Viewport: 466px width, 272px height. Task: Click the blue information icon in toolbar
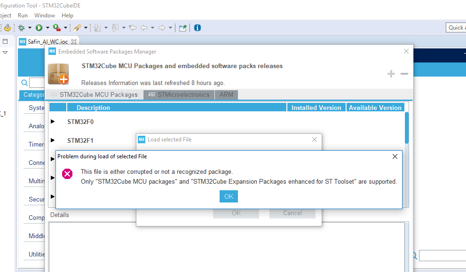click(197, 28)
